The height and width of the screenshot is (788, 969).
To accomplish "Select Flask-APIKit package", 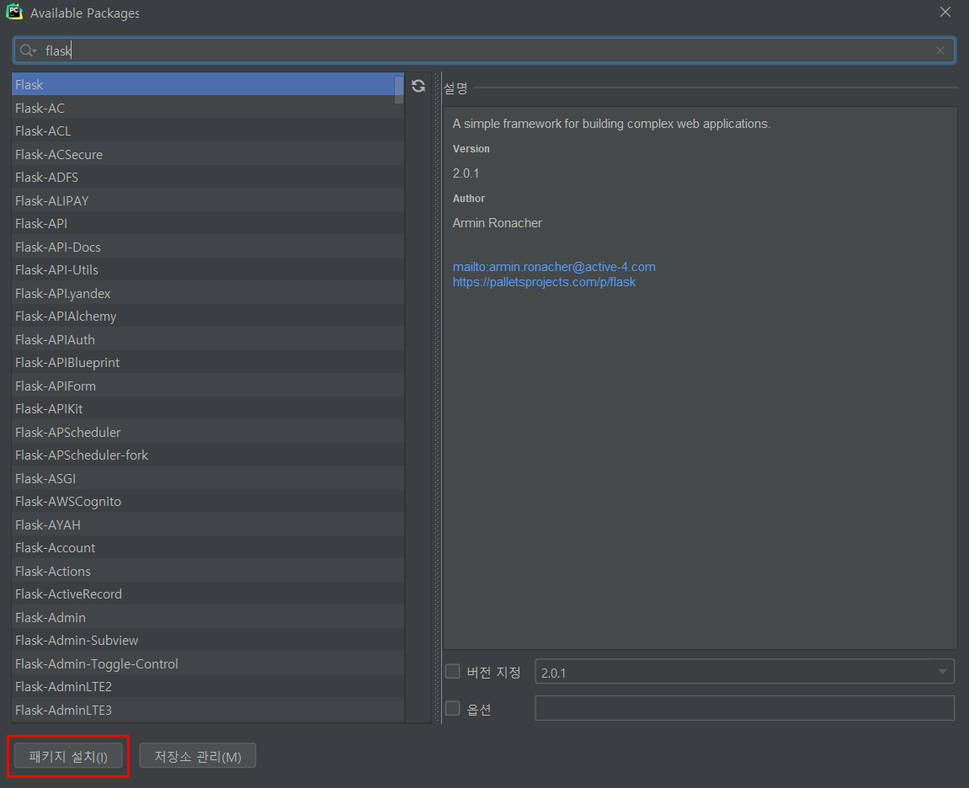I will point(208,409).
